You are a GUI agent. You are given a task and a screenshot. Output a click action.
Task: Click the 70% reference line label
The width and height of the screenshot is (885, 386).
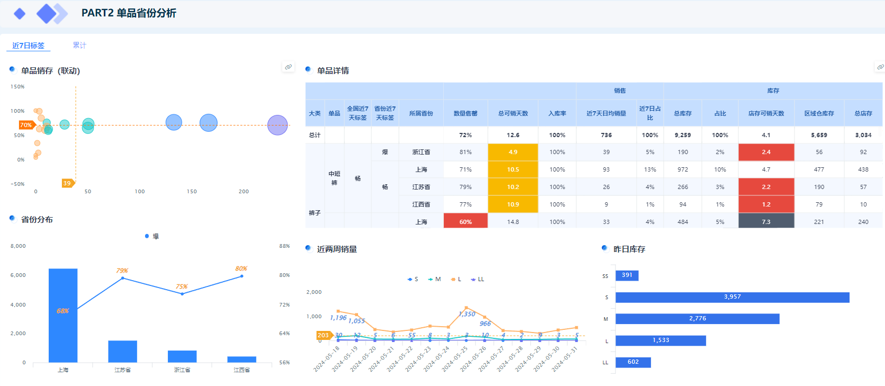26,125
